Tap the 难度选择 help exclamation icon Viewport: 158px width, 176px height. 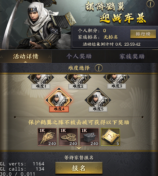pos(98,68)
